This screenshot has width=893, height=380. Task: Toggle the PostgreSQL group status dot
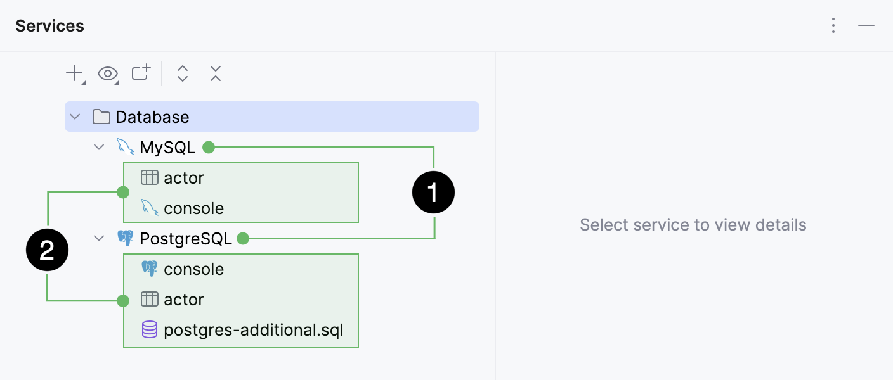[x=243, y=238]
